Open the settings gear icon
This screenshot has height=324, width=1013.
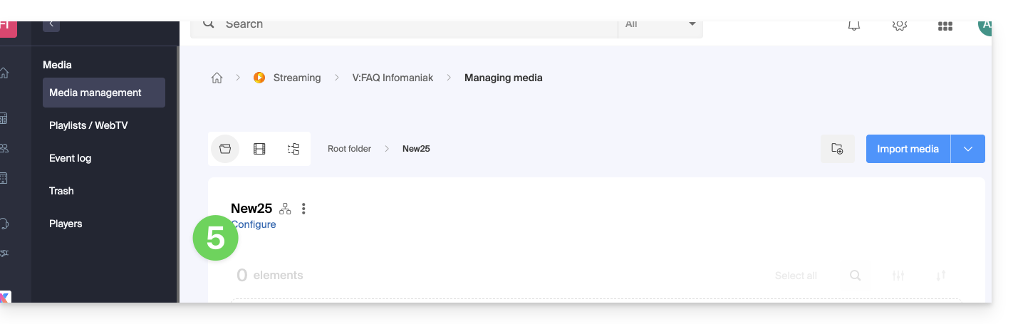[x=899, y=26]
